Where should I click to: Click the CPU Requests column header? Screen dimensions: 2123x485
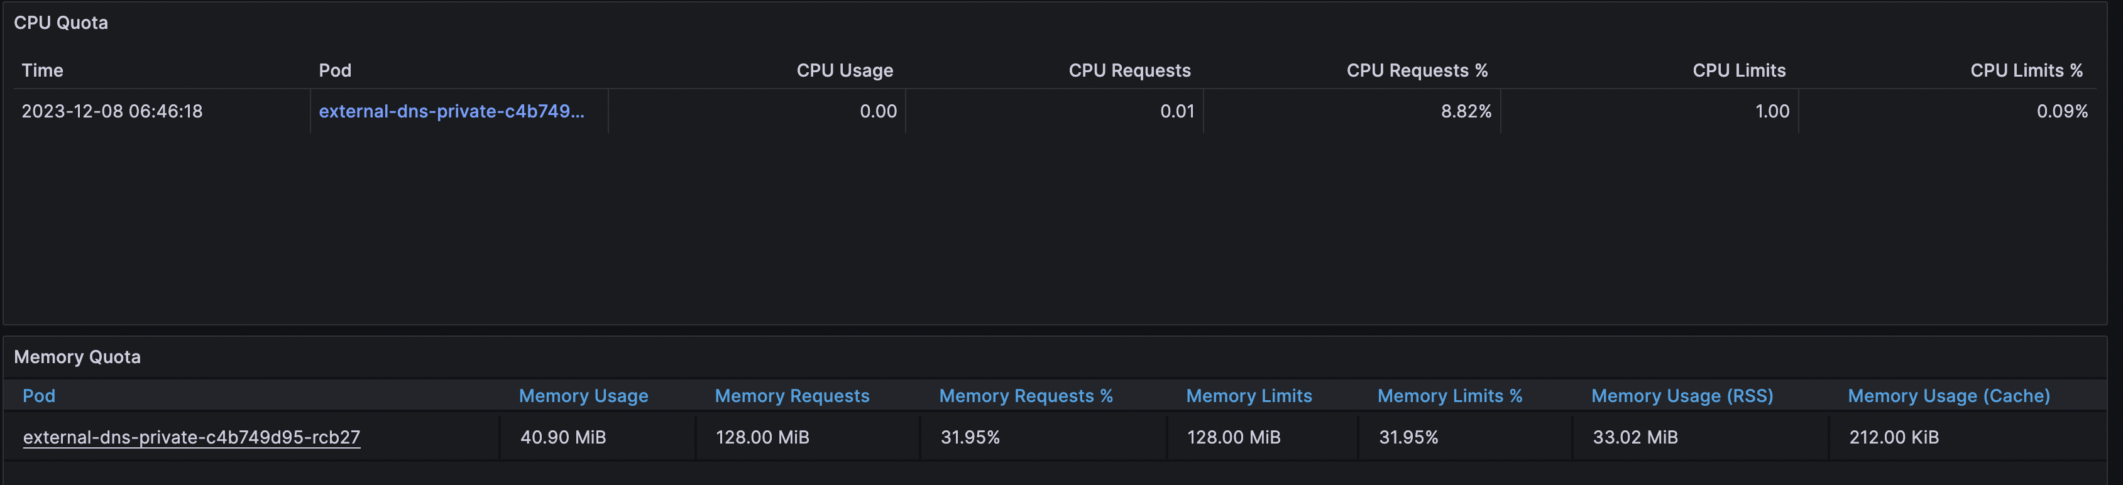(1129, 71)
